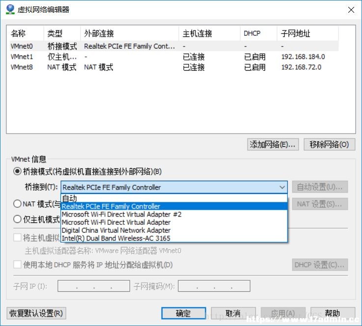Select the NAT mode radio button

click(17, 204)
